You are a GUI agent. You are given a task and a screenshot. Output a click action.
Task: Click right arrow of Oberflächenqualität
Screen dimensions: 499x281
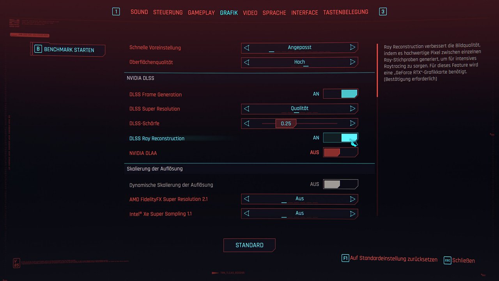point(353,62)
